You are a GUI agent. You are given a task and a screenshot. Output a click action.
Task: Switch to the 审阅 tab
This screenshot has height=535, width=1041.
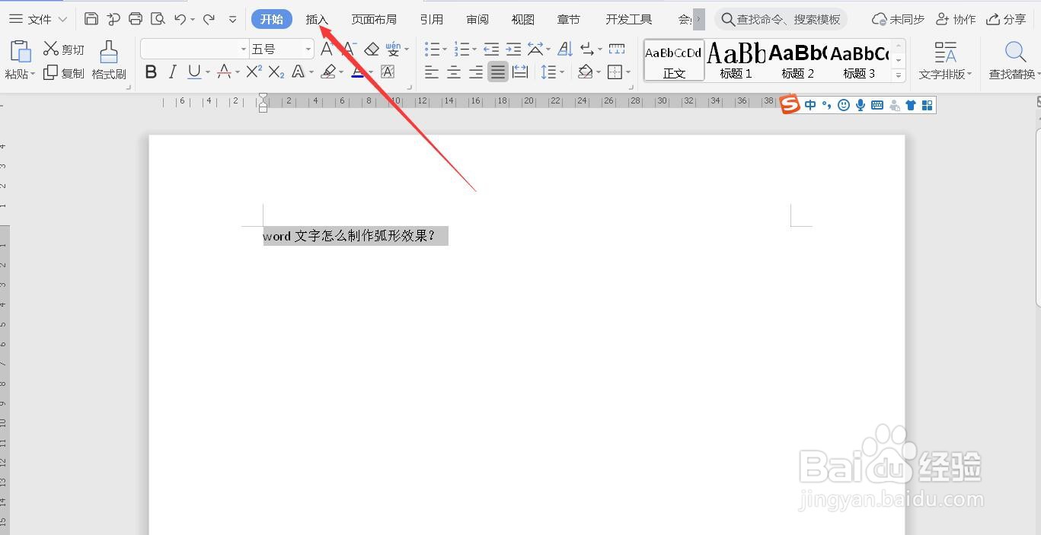point(477,20)
